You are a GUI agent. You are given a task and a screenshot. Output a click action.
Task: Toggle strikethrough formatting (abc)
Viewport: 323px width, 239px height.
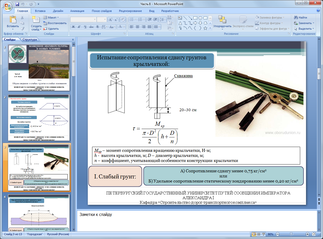91,27
